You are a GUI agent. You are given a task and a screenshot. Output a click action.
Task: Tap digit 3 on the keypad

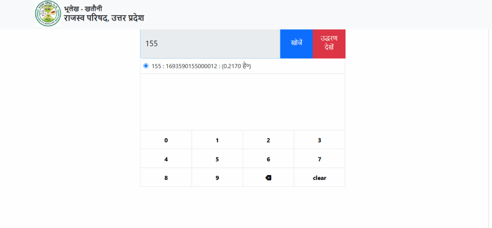pyautogui.click(x=320, y=140)
